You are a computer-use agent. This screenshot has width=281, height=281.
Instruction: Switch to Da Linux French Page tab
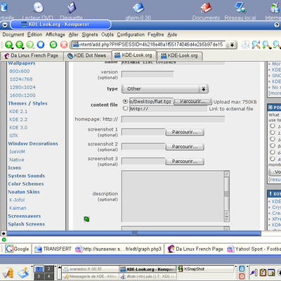[32, 55]
